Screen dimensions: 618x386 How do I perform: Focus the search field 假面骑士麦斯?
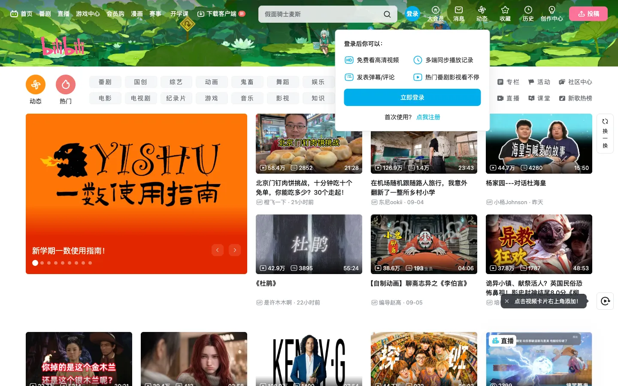coord(321,14)
